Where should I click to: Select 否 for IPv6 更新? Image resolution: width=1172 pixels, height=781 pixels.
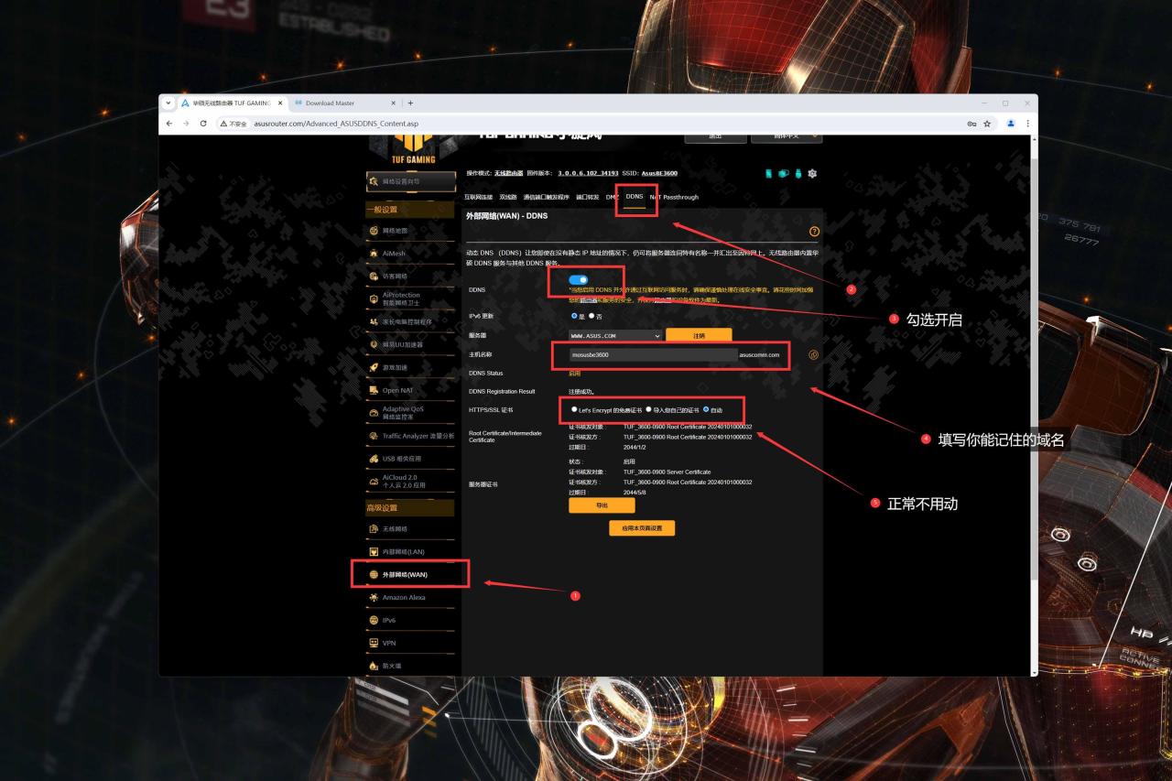(x=591, y=316)
